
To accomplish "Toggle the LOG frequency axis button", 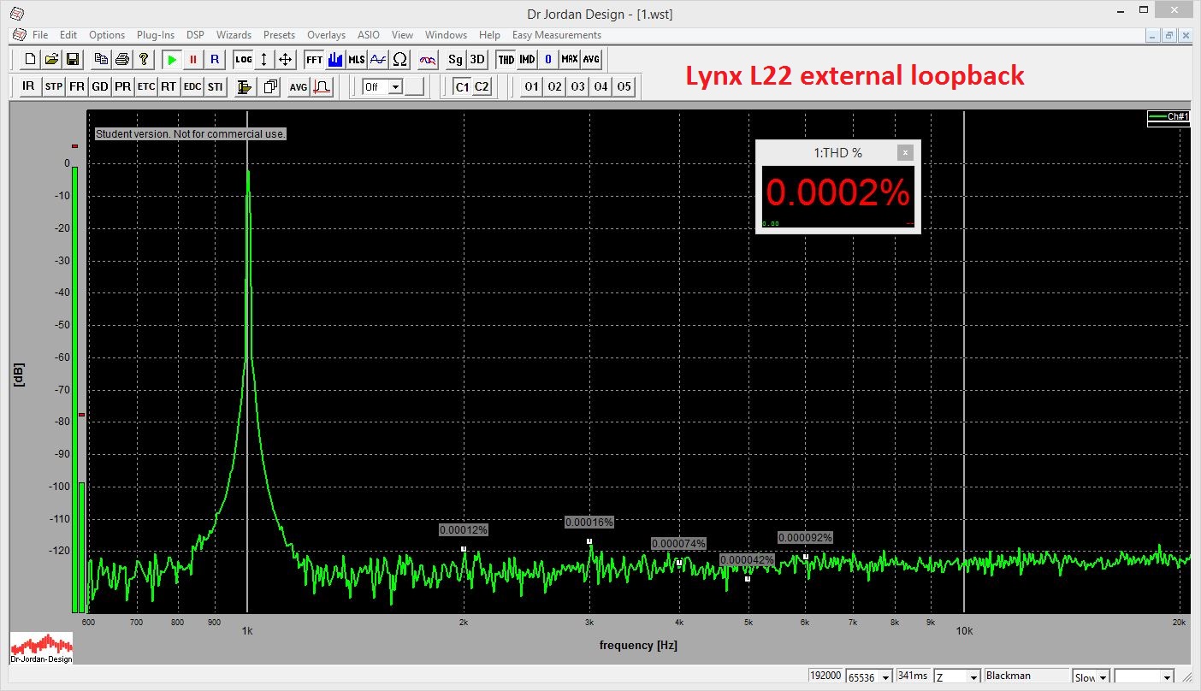I will (244, 59).
